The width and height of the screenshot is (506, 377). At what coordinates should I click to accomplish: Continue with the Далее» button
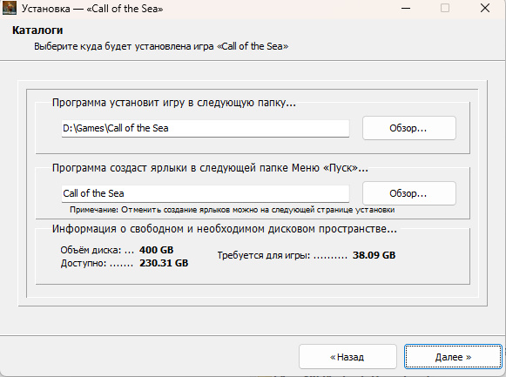453,357
